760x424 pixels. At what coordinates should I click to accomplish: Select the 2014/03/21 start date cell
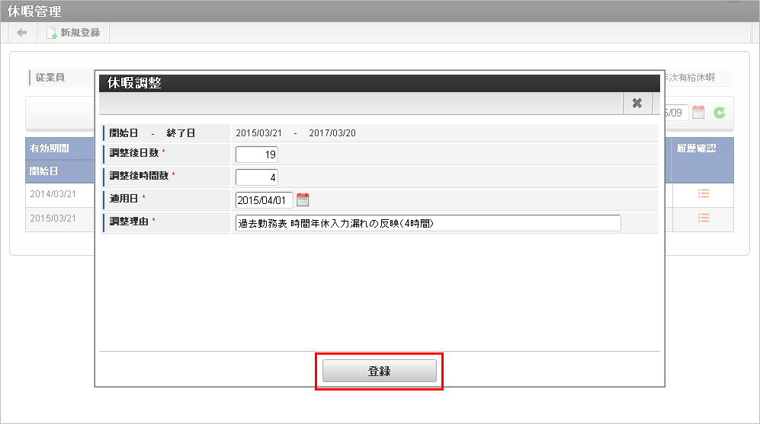coord(53,193)
